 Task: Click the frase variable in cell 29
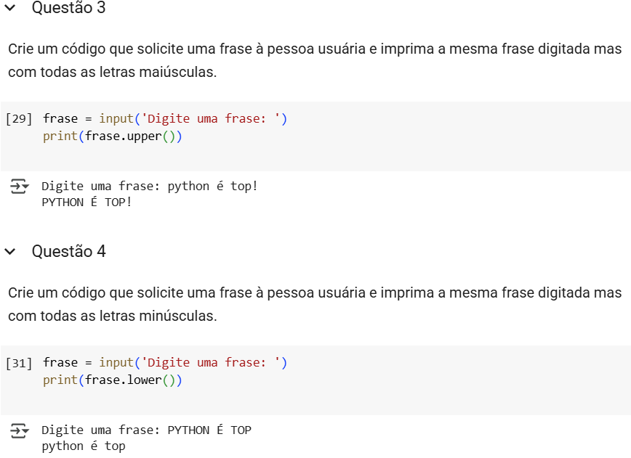pos(60,119)
